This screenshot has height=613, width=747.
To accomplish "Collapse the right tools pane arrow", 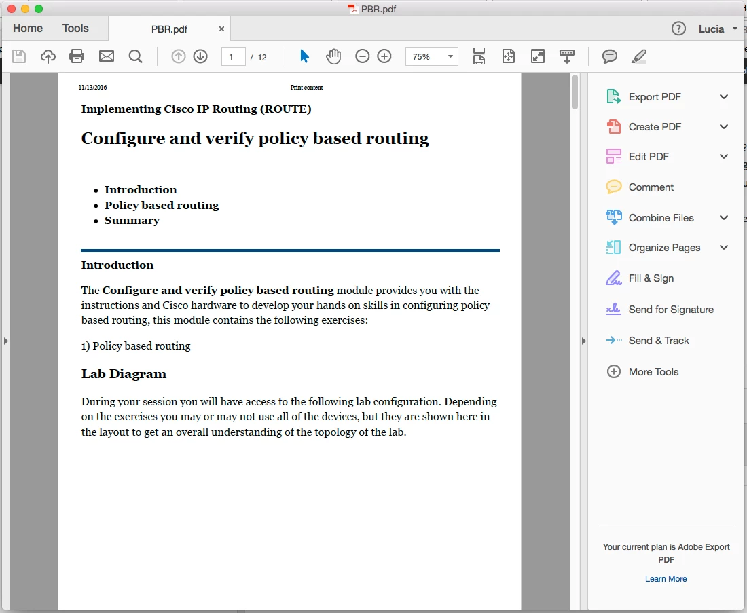I will click(x=583, y=341).
